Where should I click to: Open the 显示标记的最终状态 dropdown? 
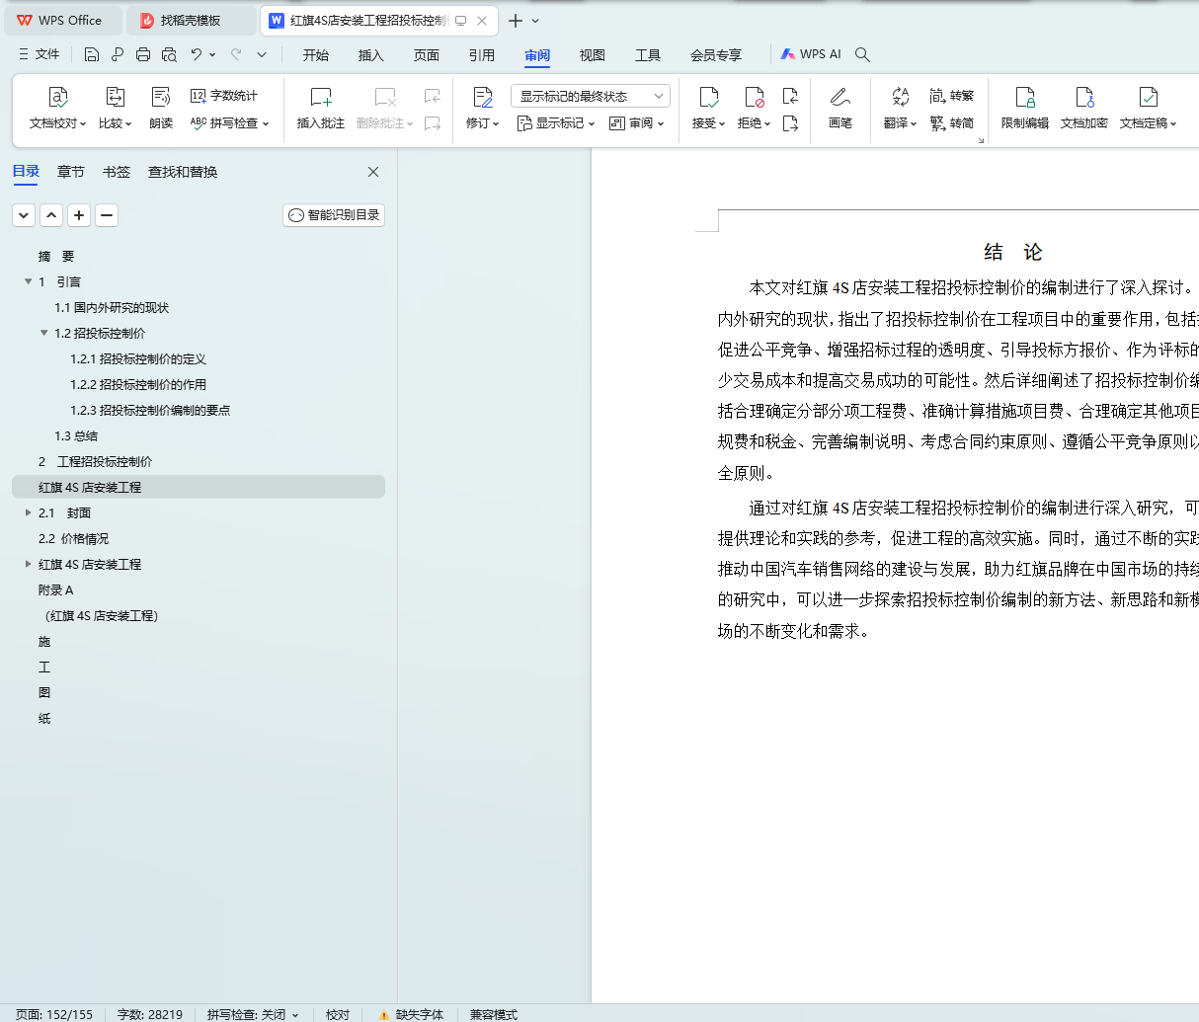[x=591, y=96]
